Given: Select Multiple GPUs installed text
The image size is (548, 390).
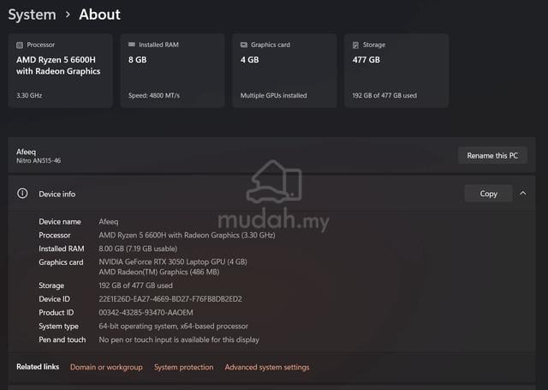Looking at the screenshot, I should point(274,95).
